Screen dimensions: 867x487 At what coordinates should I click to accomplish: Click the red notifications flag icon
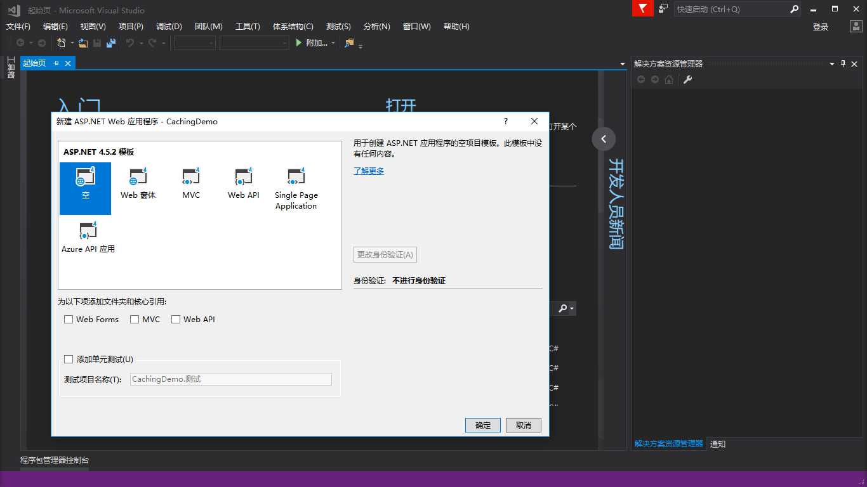(x=643, y=9)
